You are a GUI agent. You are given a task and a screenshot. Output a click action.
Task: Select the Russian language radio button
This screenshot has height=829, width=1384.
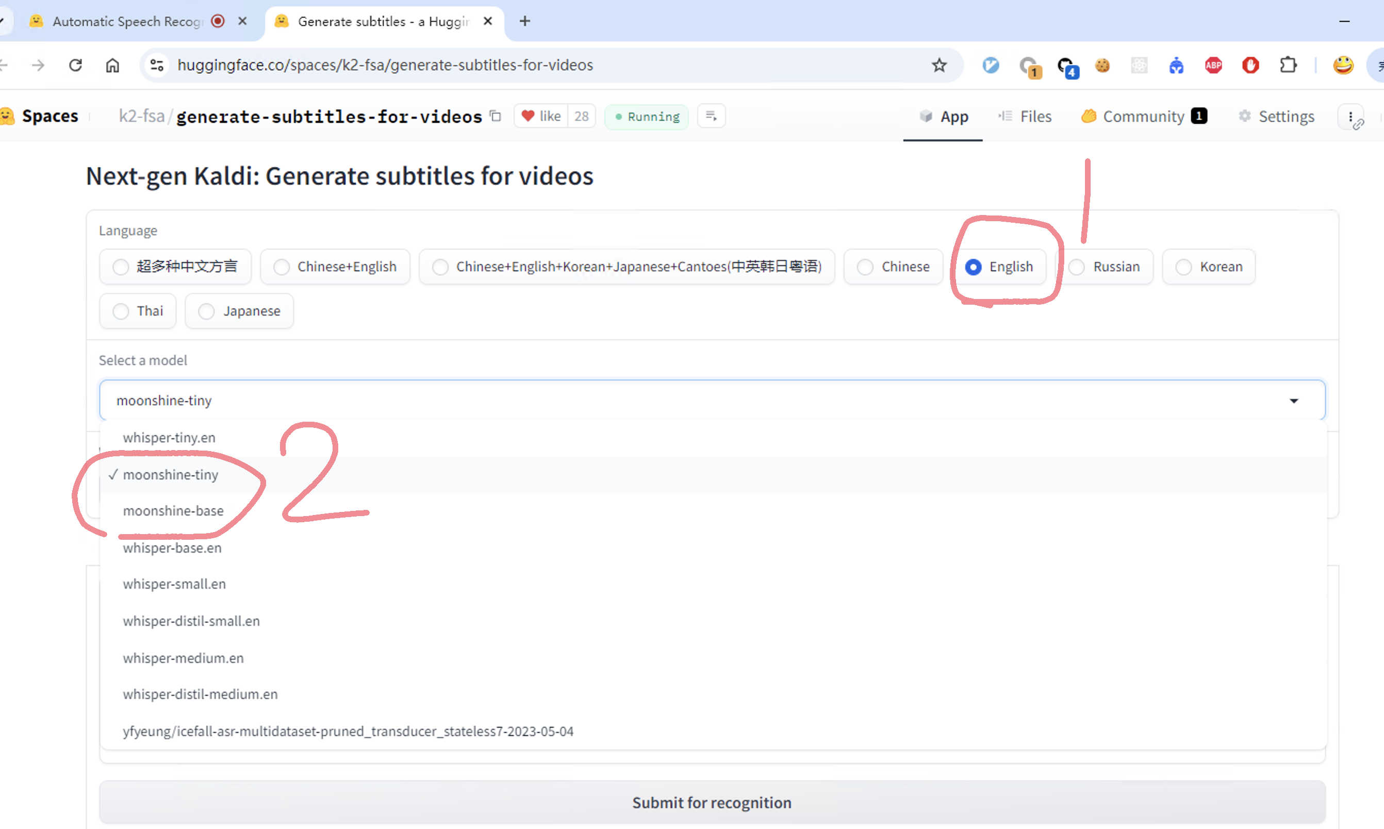tap(1076, 267)
